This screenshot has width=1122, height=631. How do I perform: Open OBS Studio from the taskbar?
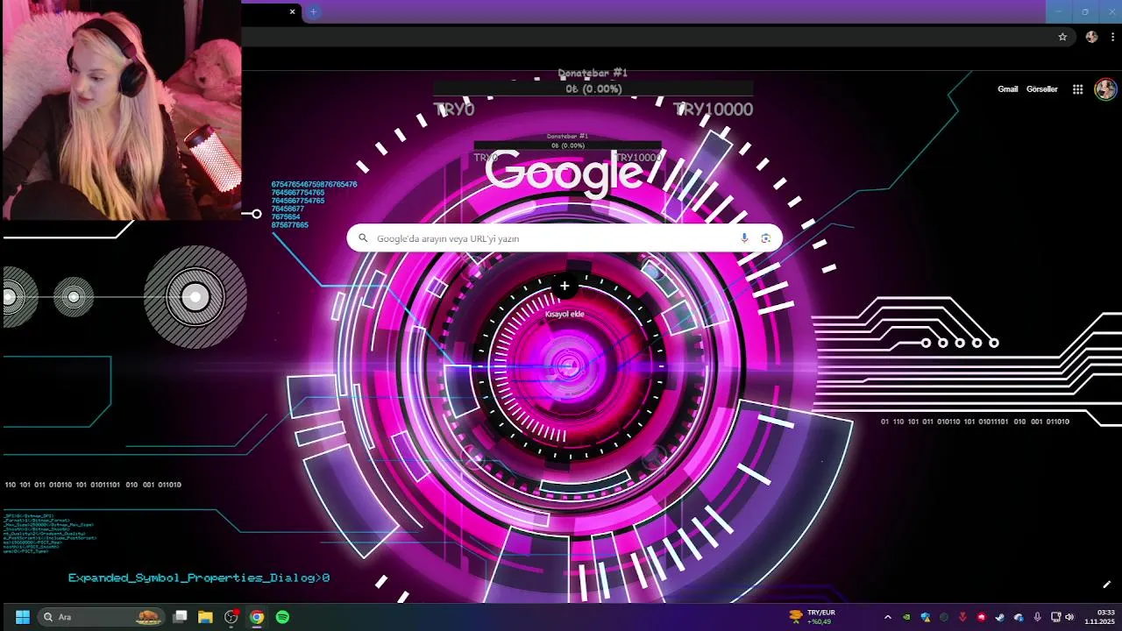coord(231,617)
